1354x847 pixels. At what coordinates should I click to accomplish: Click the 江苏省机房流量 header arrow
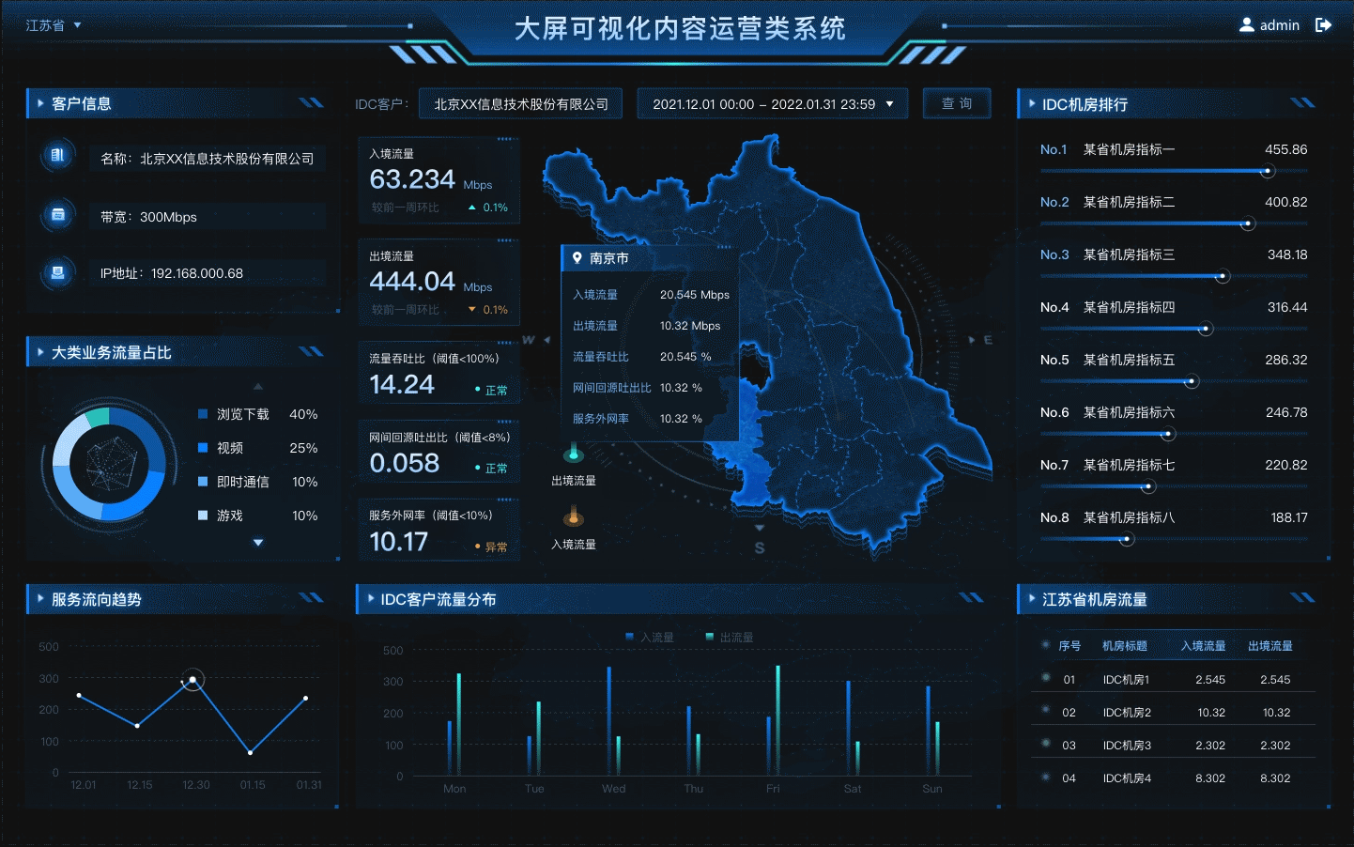click(1032, 598)
